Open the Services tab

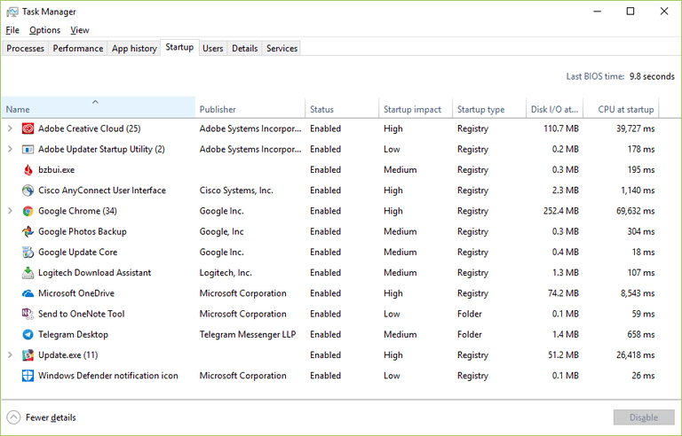[282, 48]
